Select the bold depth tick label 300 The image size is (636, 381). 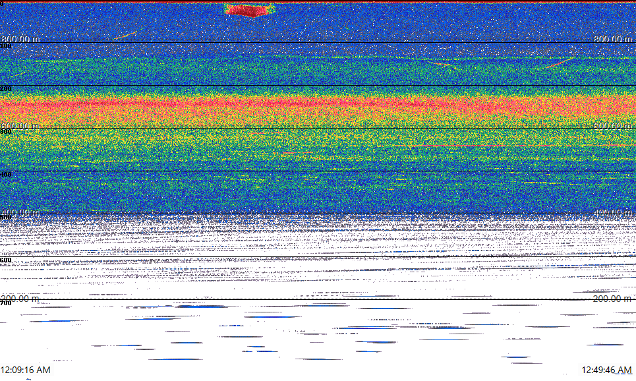click(x=6, y=132)
